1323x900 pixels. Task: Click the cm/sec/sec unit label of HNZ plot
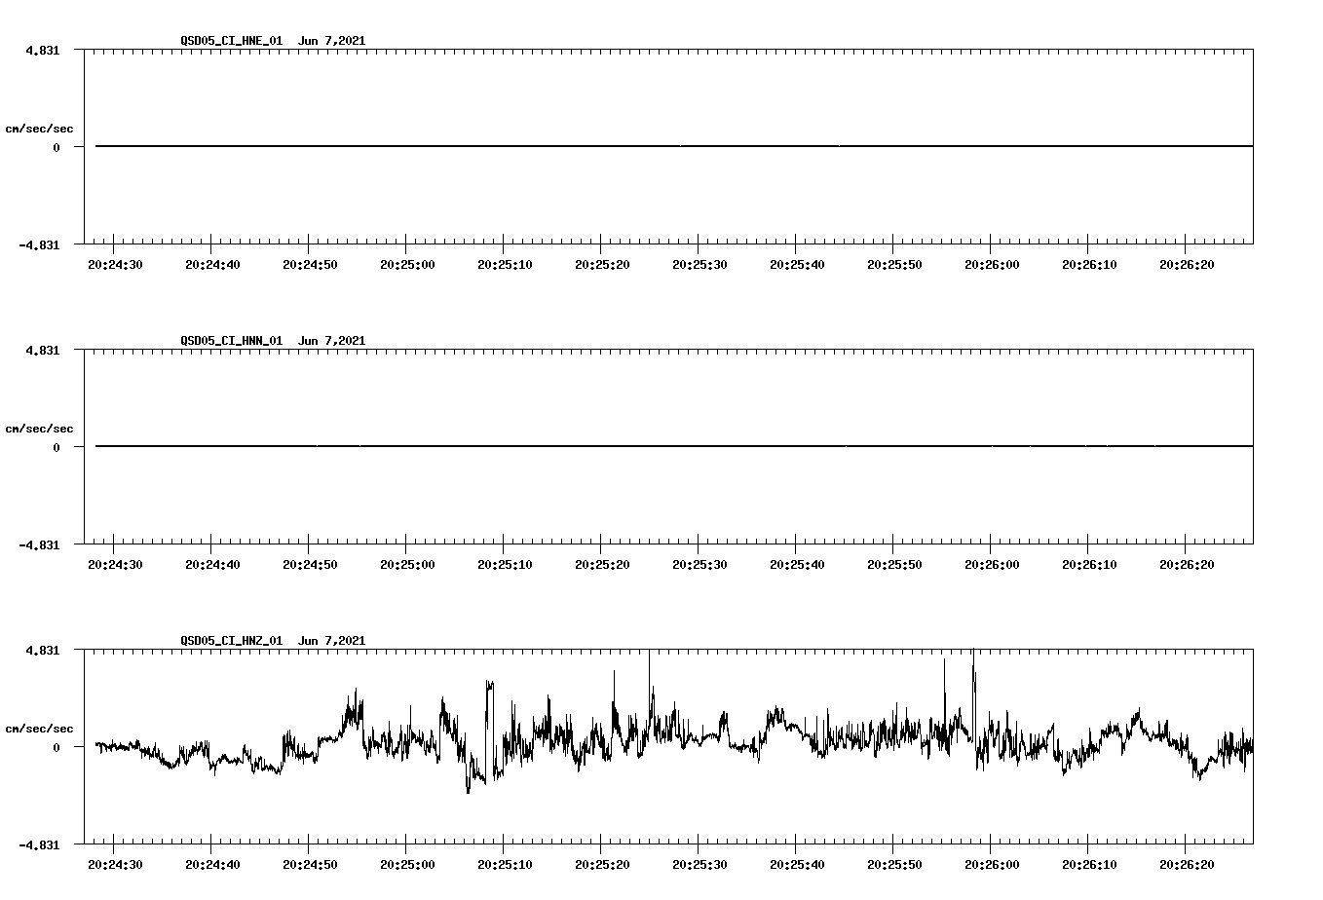[39, 729]
